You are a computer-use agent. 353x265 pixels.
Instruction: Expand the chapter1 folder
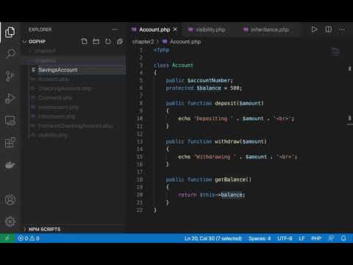point(46,51)
